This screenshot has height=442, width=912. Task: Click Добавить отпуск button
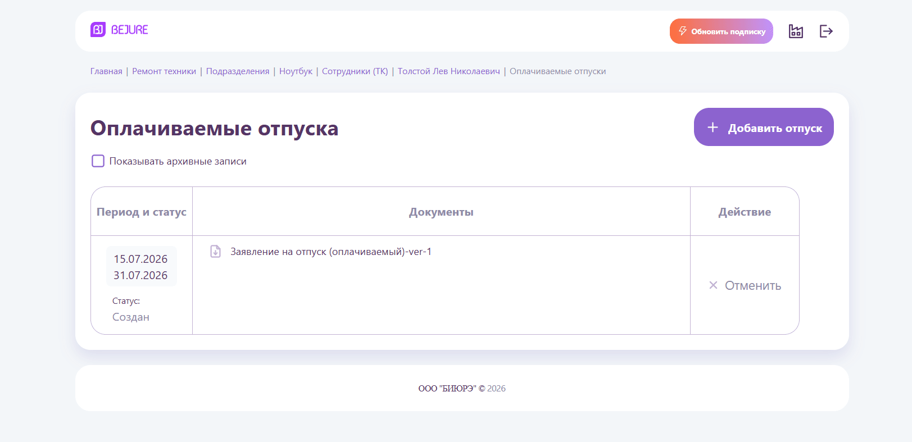[x=764, y=127]
